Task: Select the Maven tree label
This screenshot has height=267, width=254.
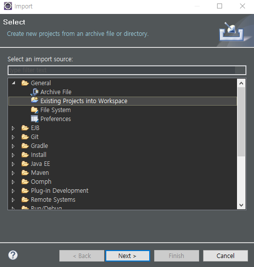Action: tap(40, 173)
